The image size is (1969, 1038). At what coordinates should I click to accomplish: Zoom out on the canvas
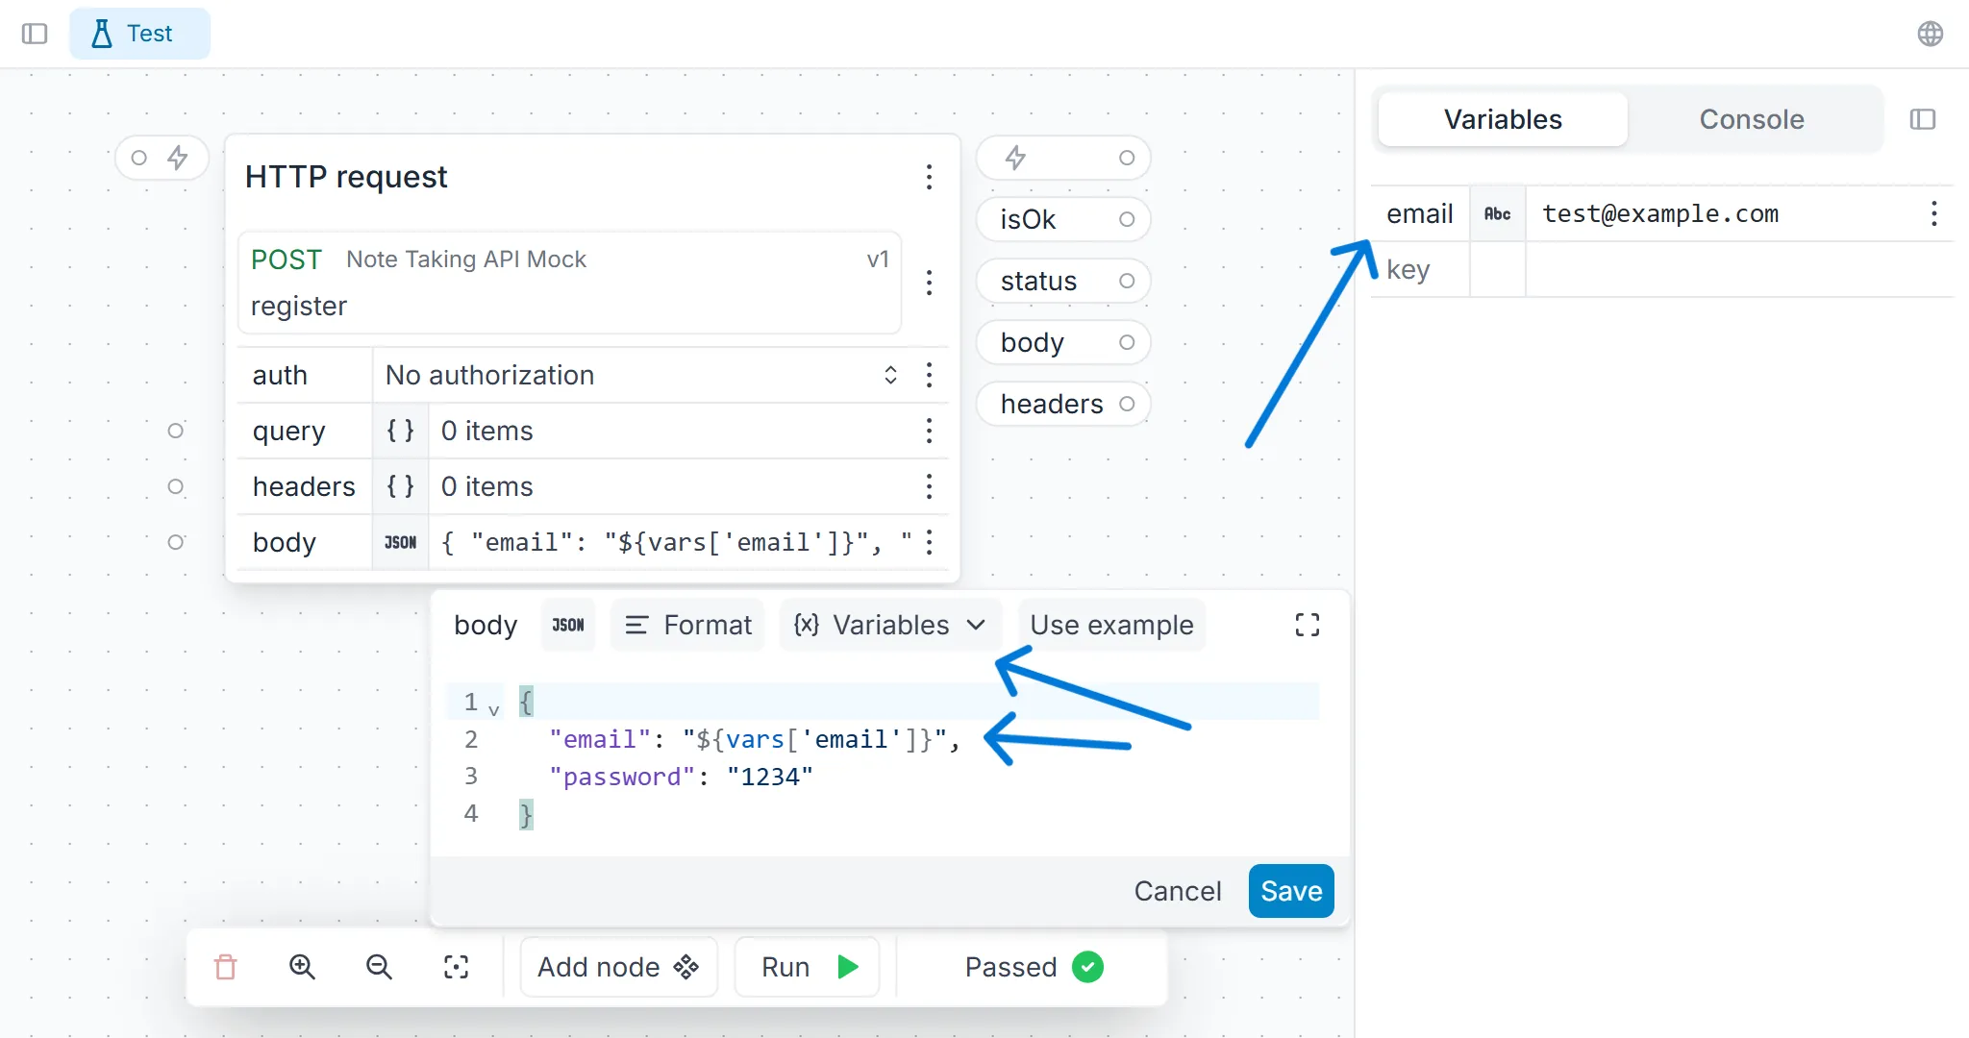(x=379, y=967)
